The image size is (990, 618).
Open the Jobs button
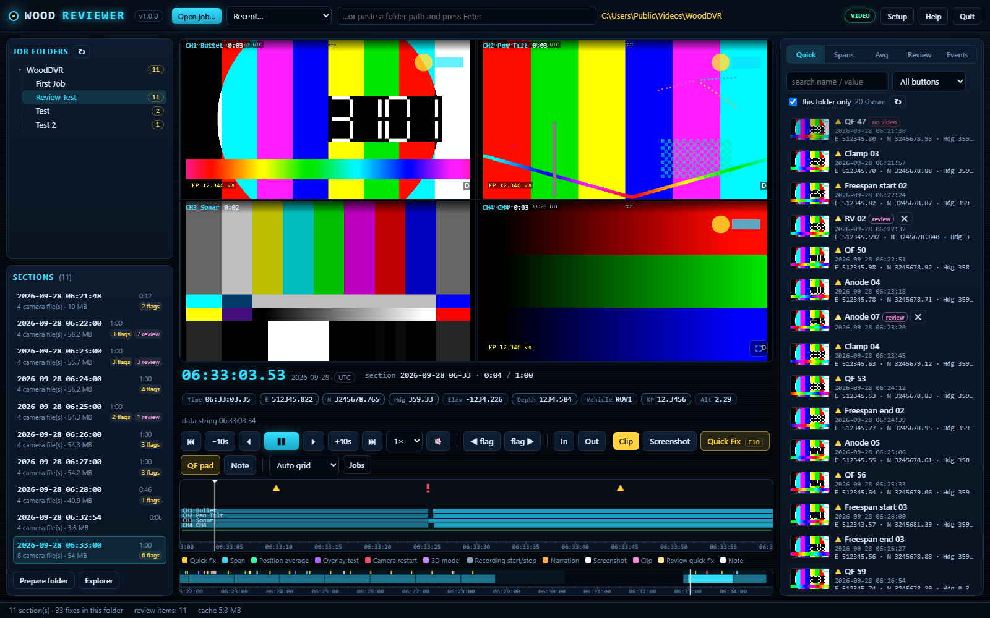pos(356,465)
